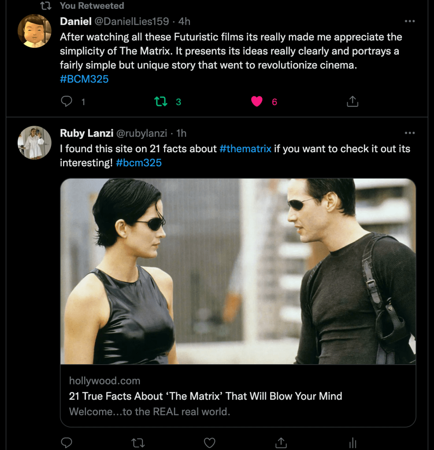Reply to Daniel's tweet about The Matrix
Screen dimensions: 434x450
(67, 102)
